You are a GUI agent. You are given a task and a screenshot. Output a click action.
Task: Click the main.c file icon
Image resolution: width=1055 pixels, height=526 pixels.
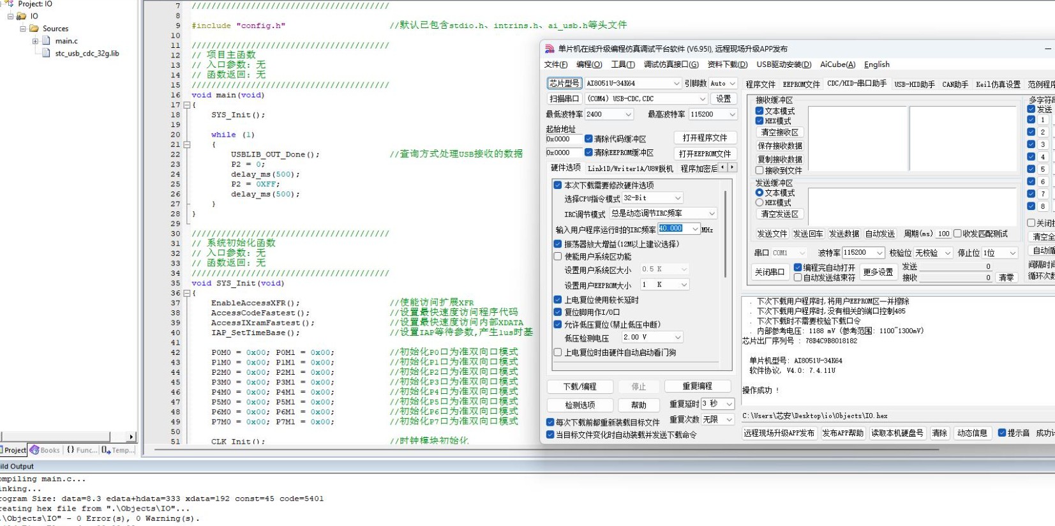pos(46,41)
